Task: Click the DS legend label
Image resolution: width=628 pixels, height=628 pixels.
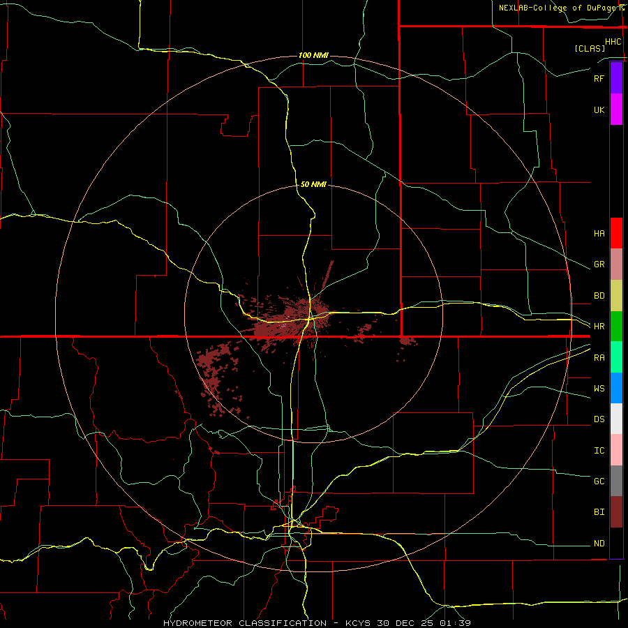Action: point(599,419)
